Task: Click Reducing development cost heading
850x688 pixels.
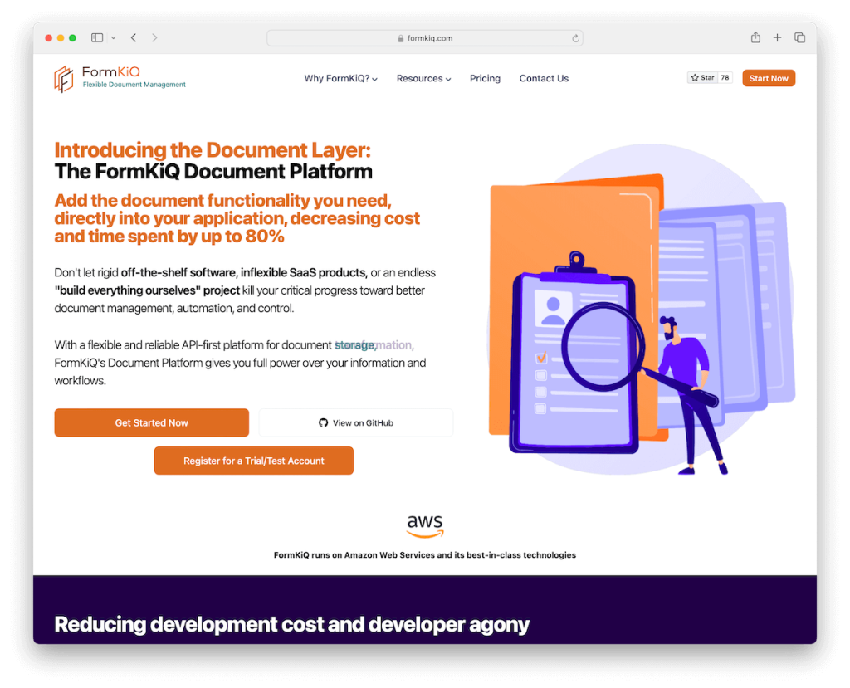Action: pyautogui.click(x=291, y=624)
